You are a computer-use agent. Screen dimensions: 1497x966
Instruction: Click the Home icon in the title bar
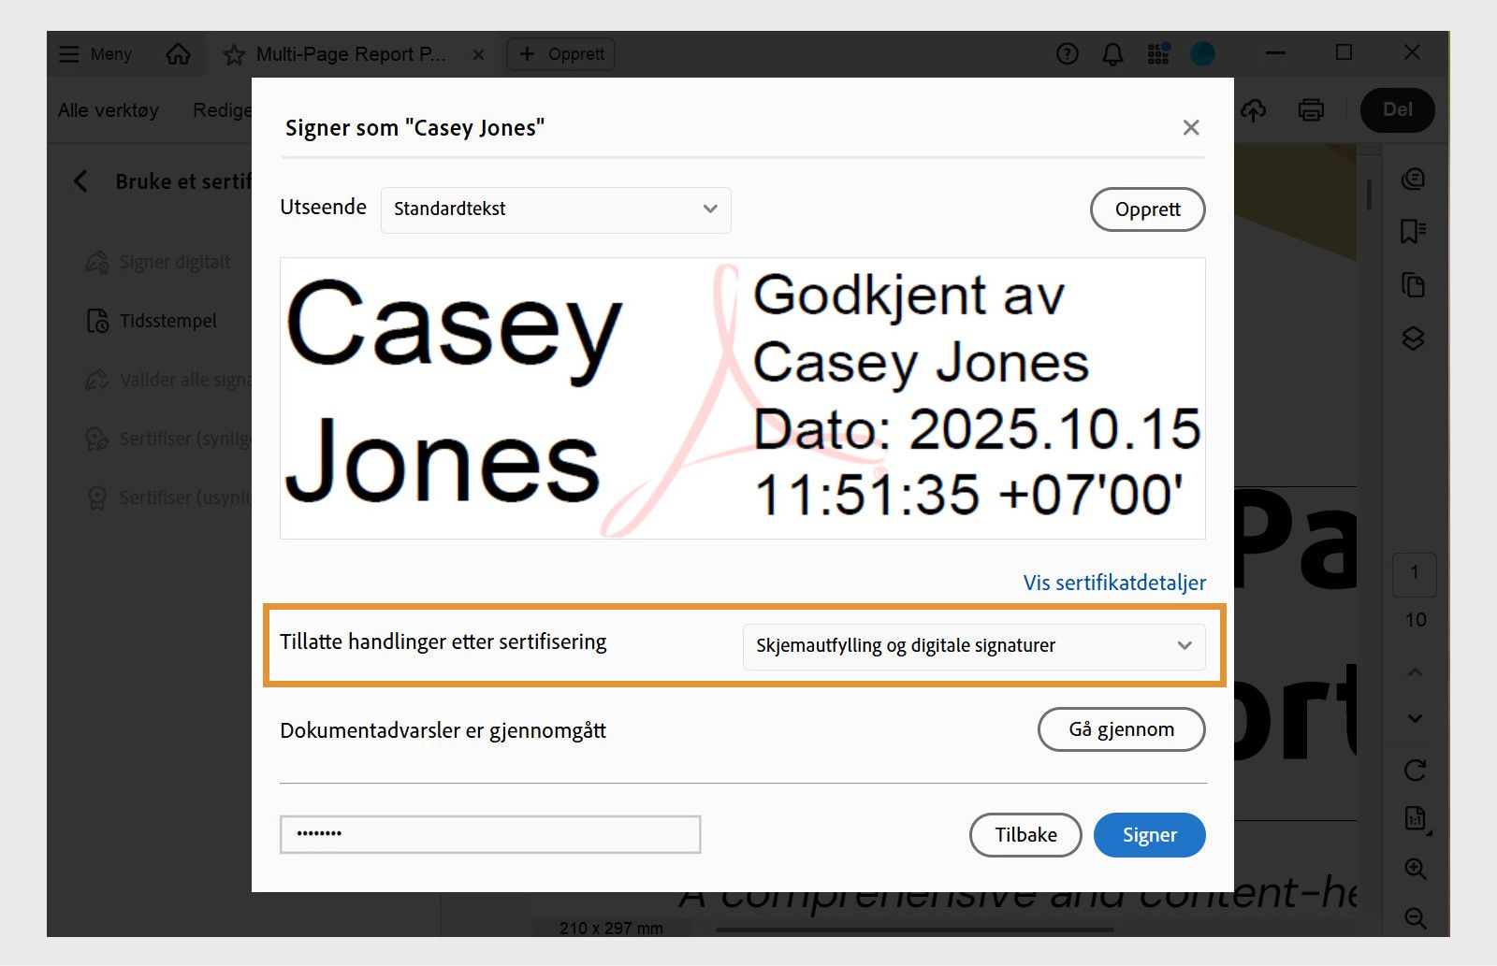point(177,53)
